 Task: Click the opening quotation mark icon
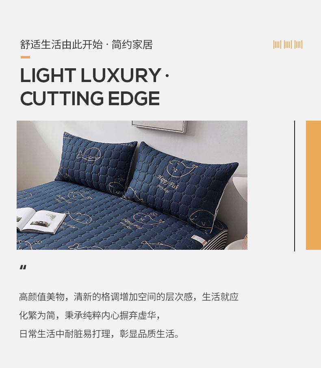tap(23, 267)
